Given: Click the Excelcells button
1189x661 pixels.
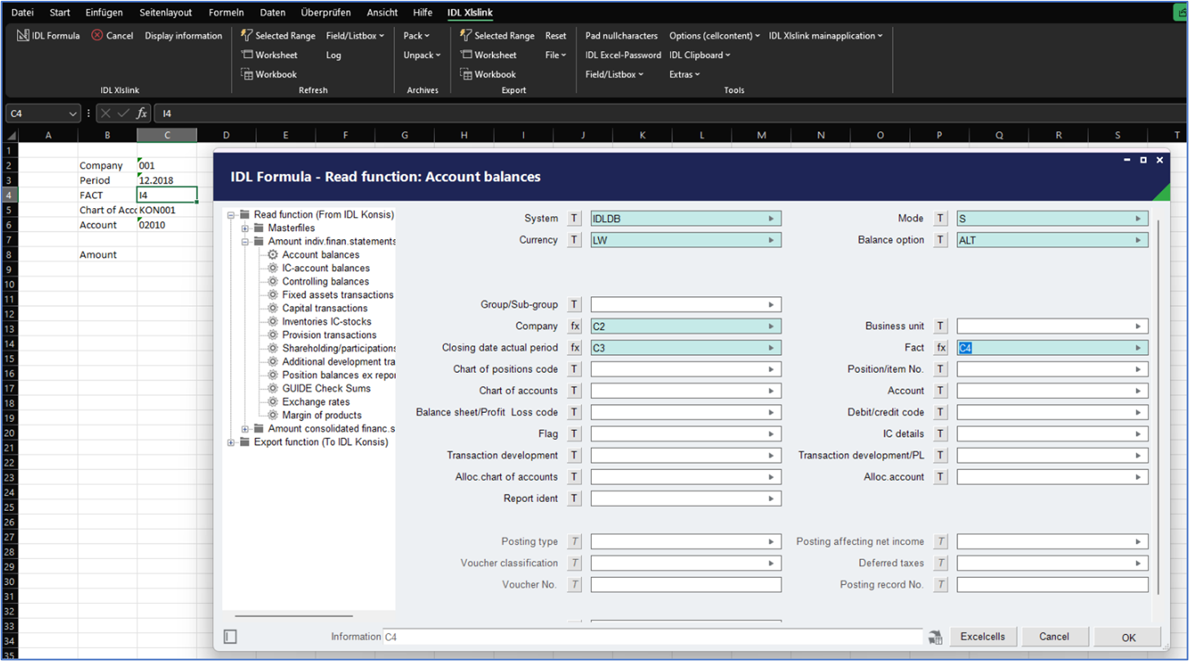Looking at the screenshot, I should (983, 637).
